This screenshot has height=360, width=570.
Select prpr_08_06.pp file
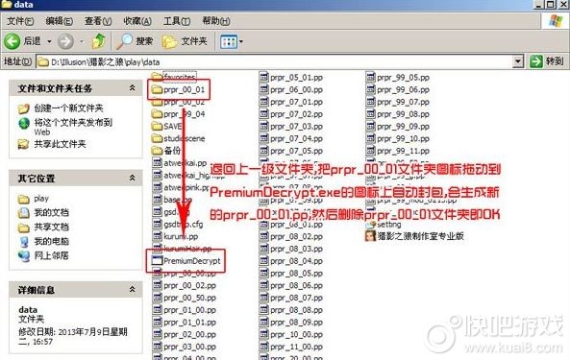click(291, 285)
